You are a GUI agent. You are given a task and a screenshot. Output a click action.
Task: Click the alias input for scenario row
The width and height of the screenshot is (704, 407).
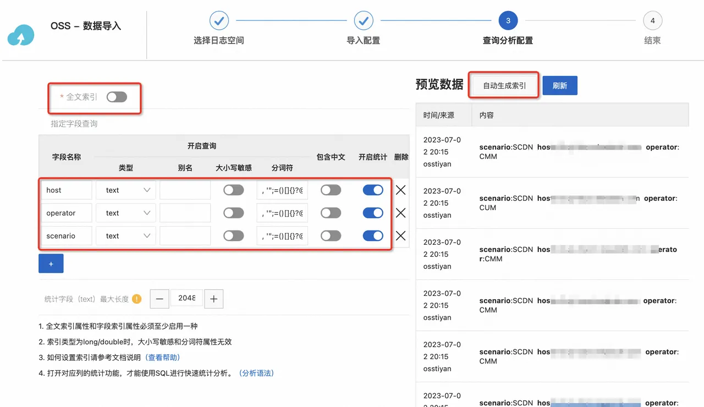point(185,236)
